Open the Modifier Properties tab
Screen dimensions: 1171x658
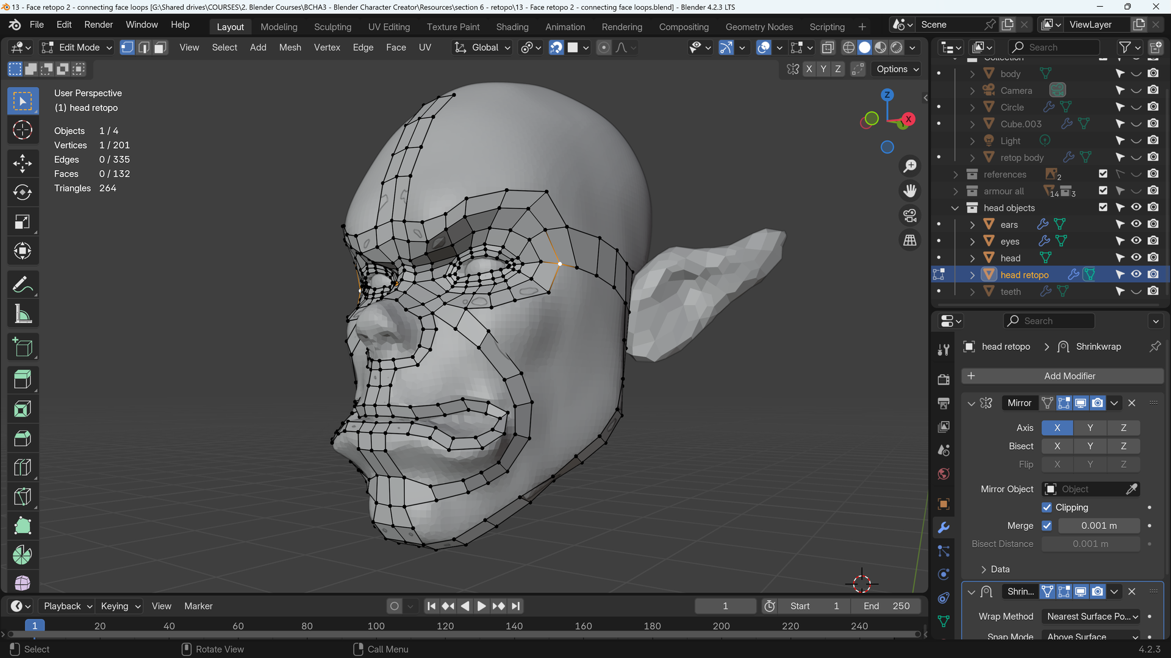943,528
